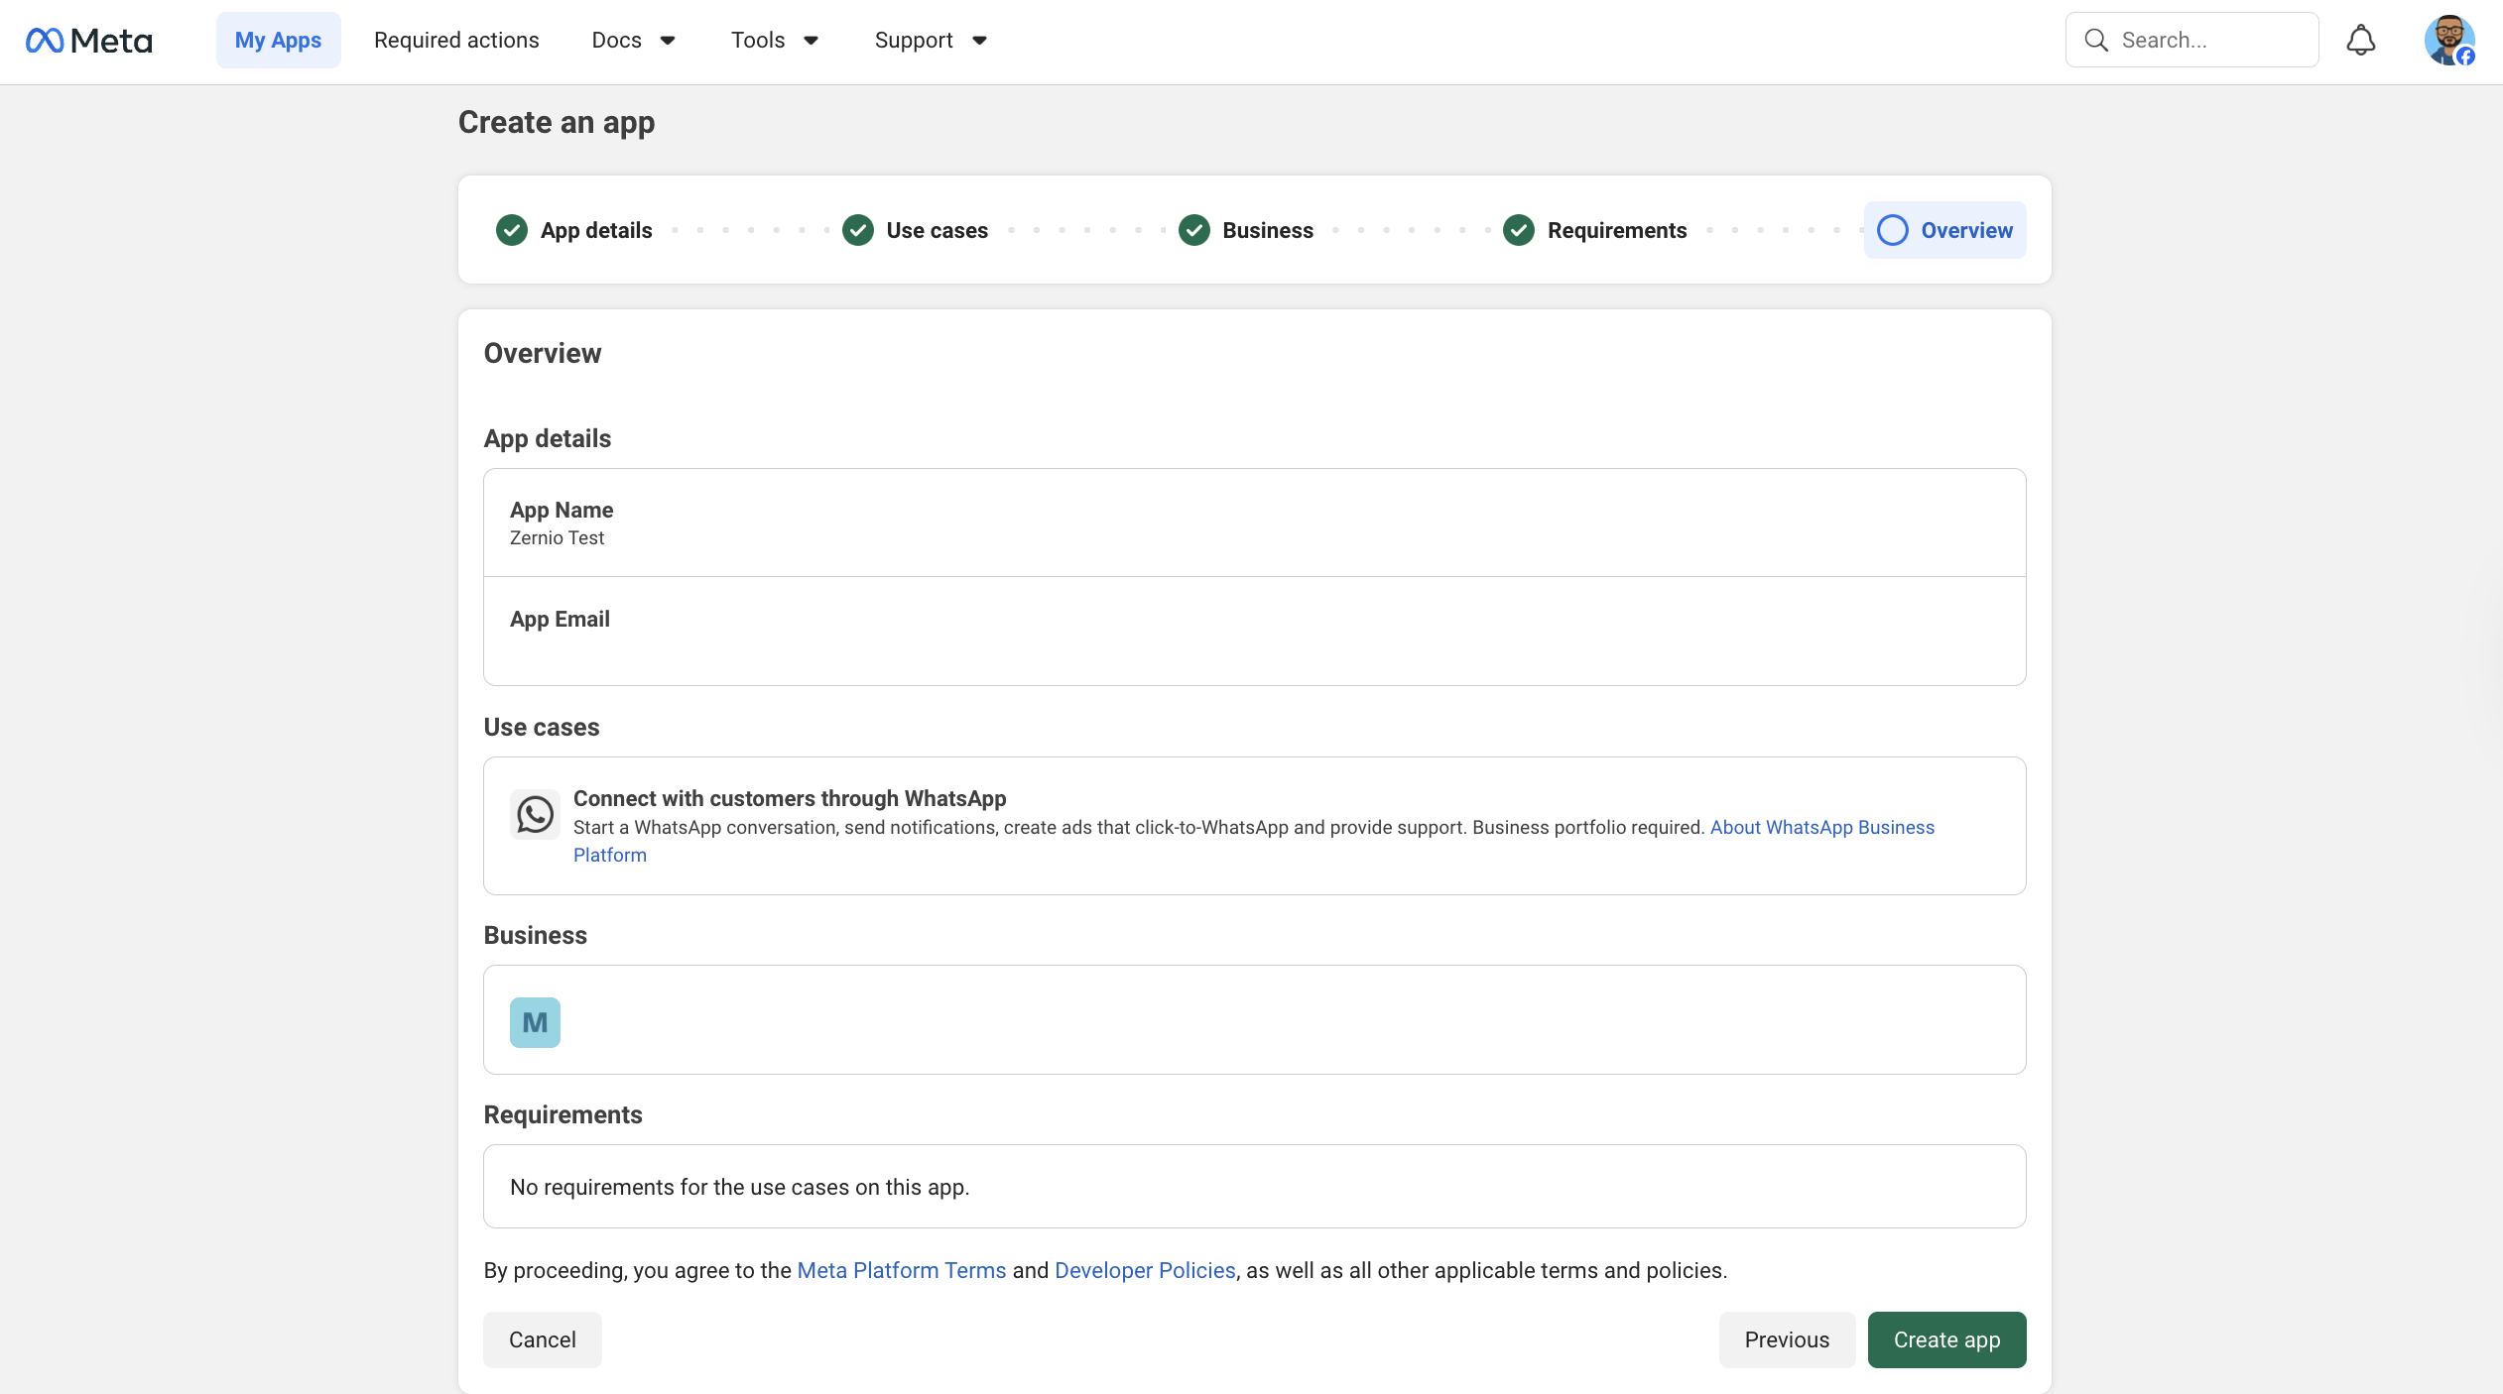
Task: Click the Business step checkmark icon
Action: (x=1194, y=230)
